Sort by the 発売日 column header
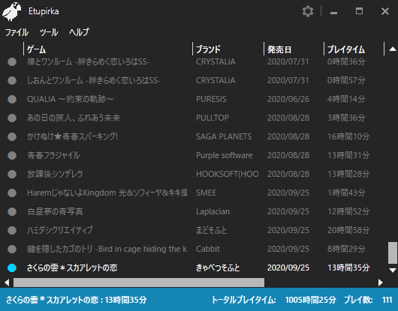Viewport: 398px width, 311px height. 279,49
